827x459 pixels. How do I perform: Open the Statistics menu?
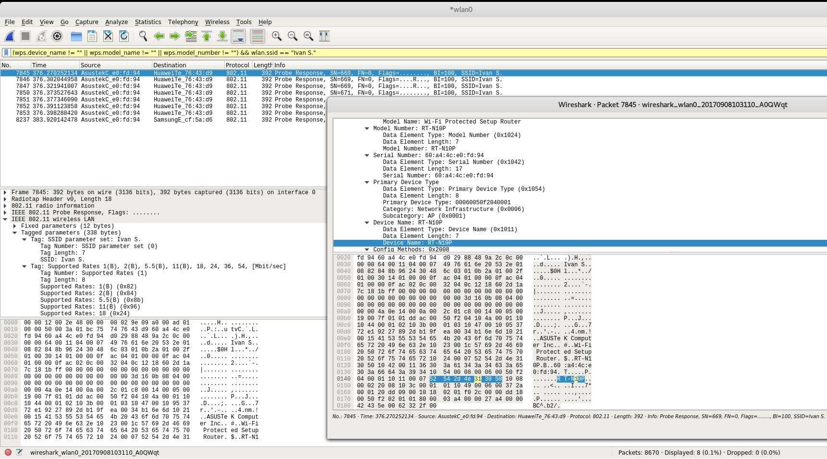coord(148,22)
